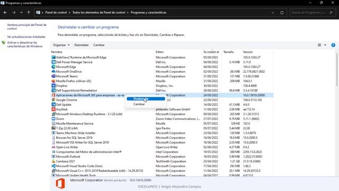Navigate to Todos los elementos breadcrumb
This screenshot has height=191, width=339.
point(99,13)
